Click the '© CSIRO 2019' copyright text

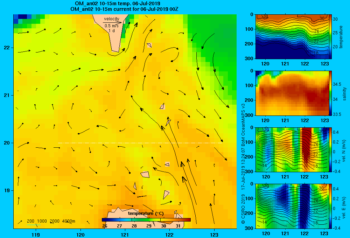tap(243, 209)
